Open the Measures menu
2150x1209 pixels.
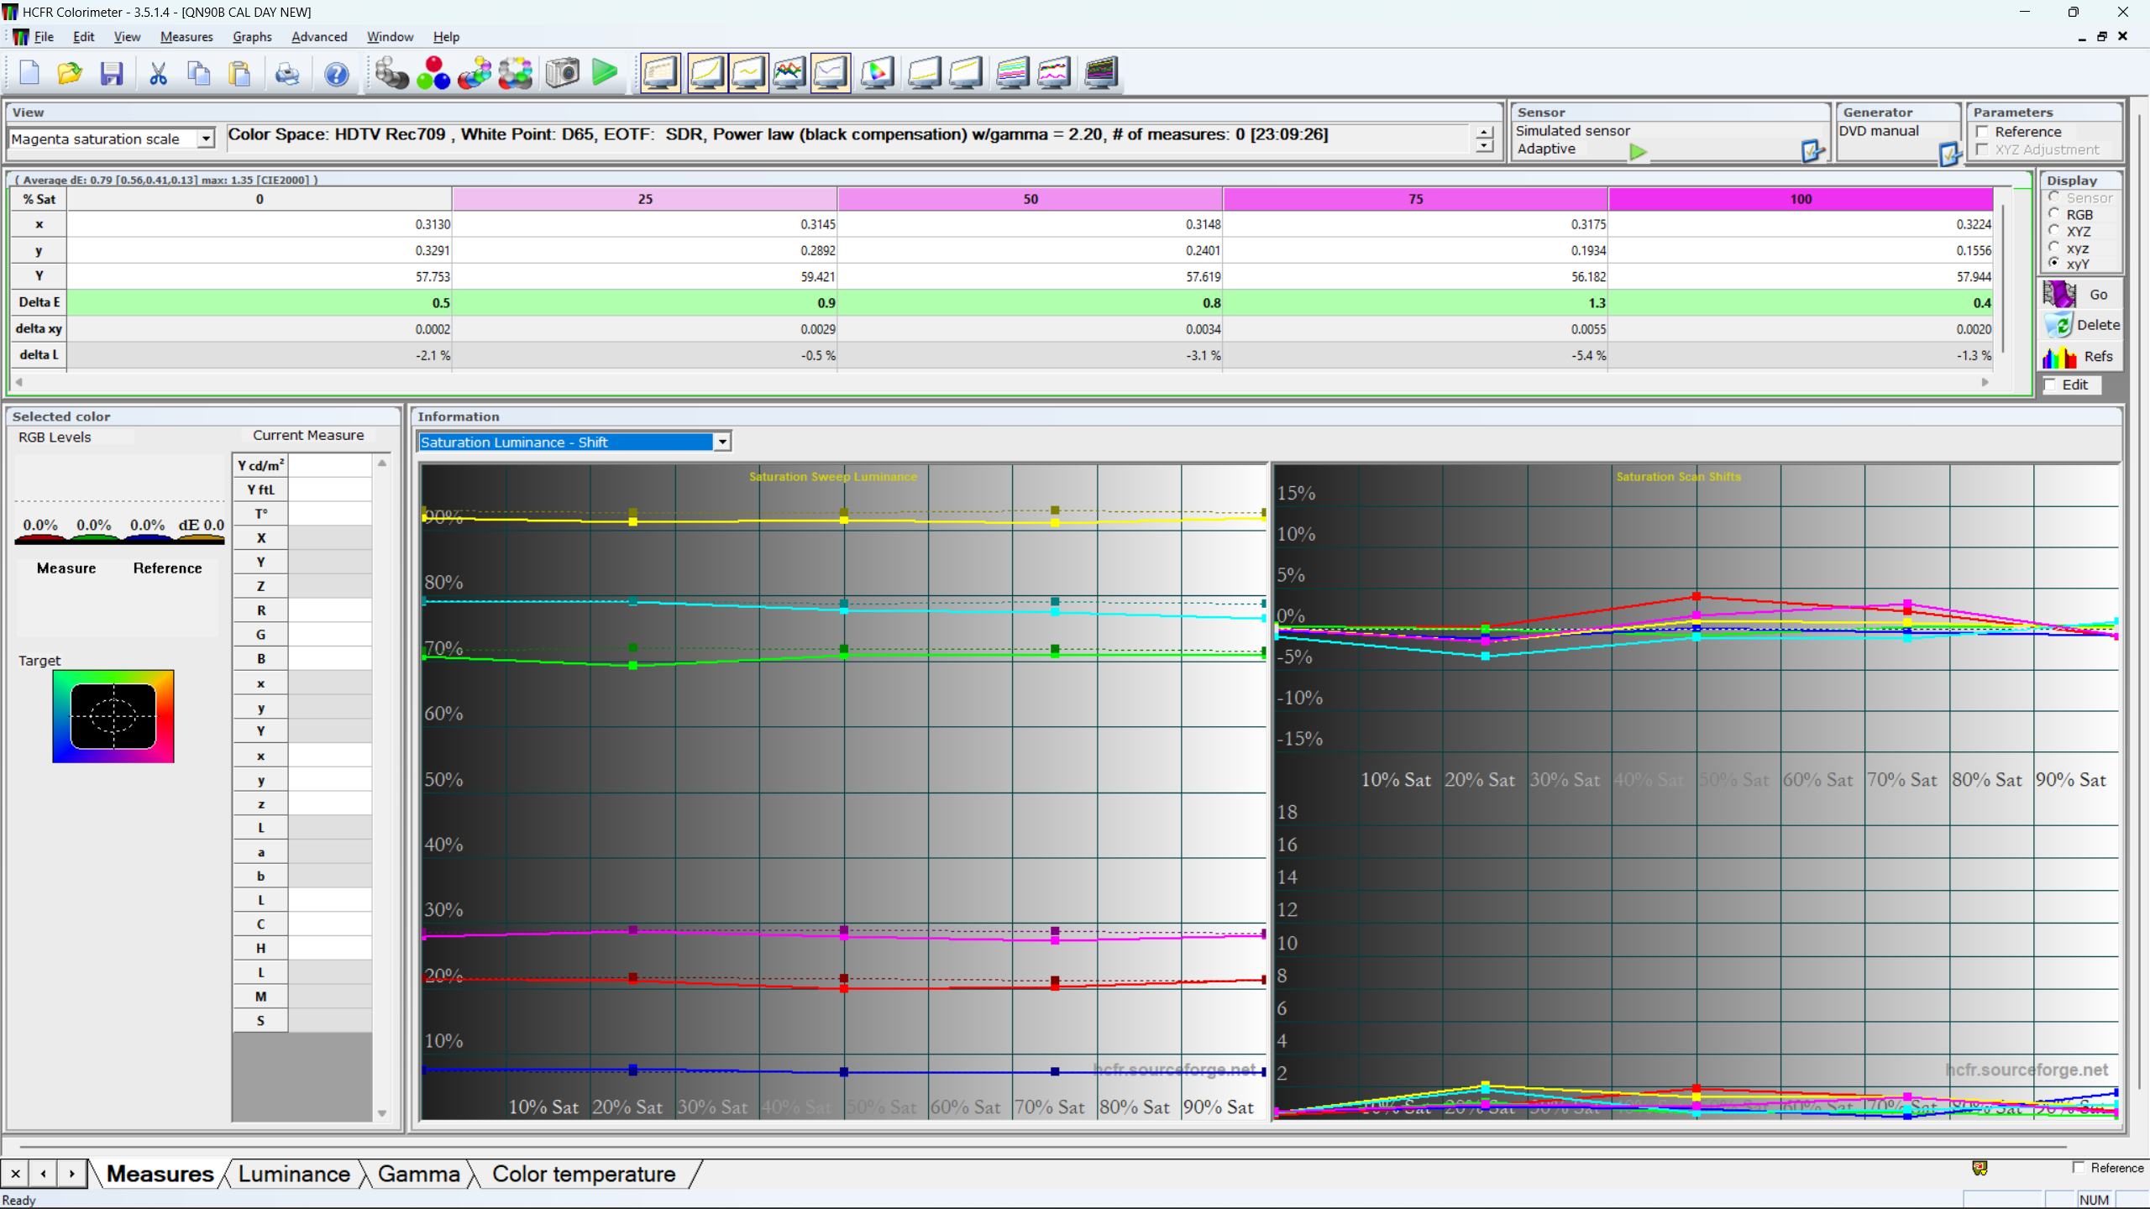(186, 37)
